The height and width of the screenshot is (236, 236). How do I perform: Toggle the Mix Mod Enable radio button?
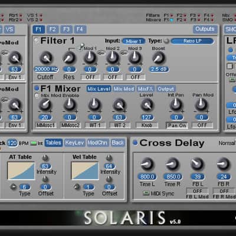click(x=37, y=96)
